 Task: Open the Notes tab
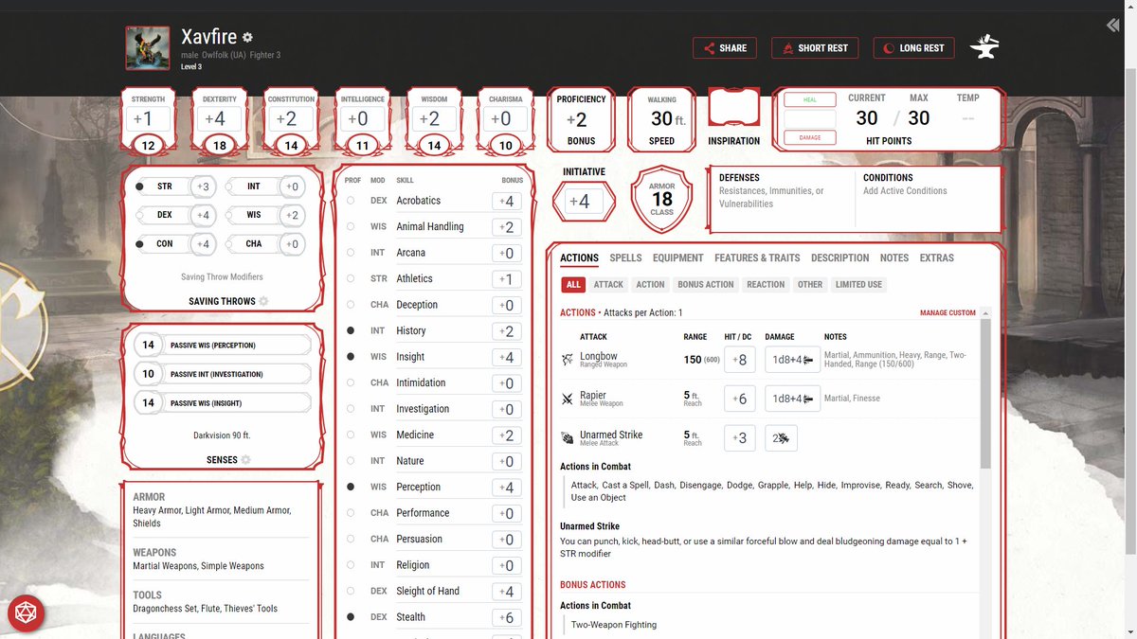point(894,257)
